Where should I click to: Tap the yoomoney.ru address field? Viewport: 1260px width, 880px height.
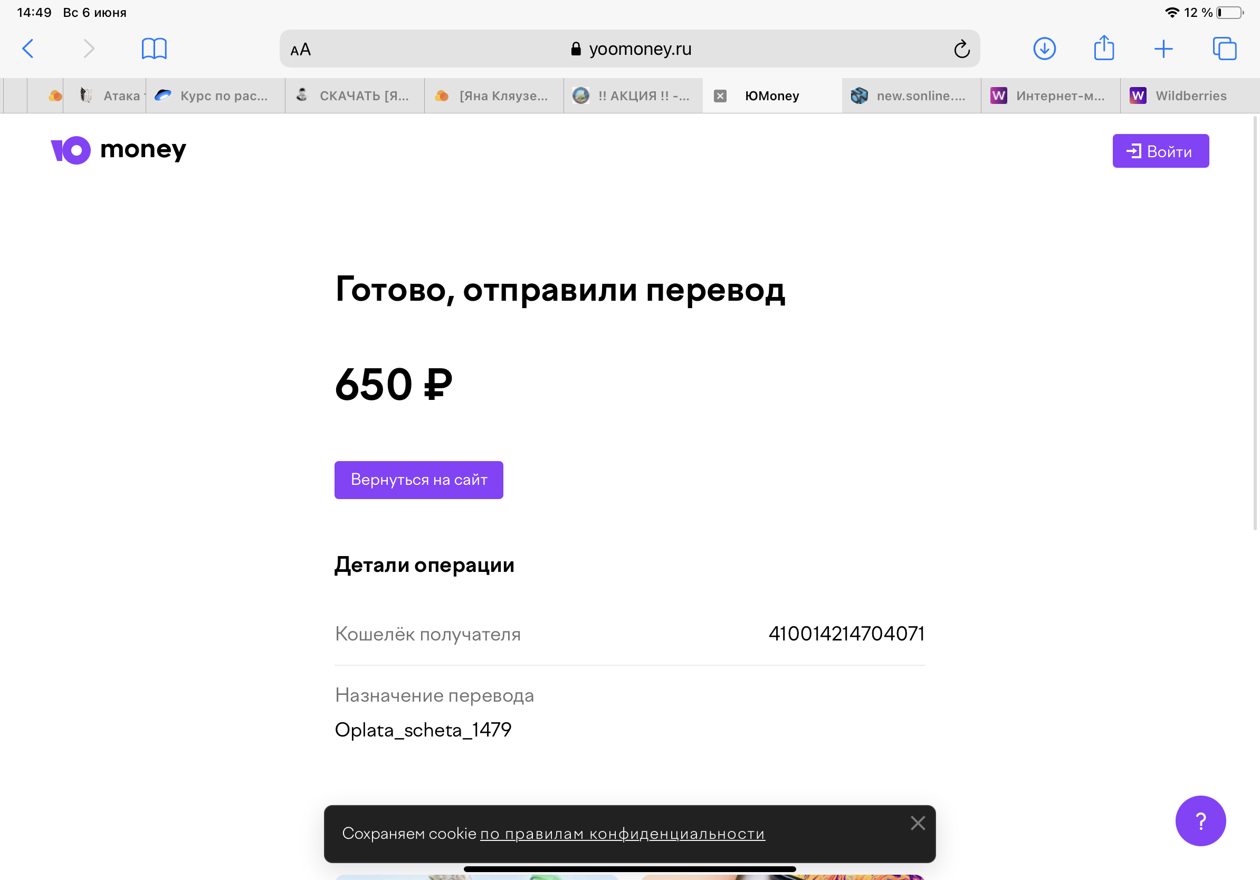click(x=629, y=49)
